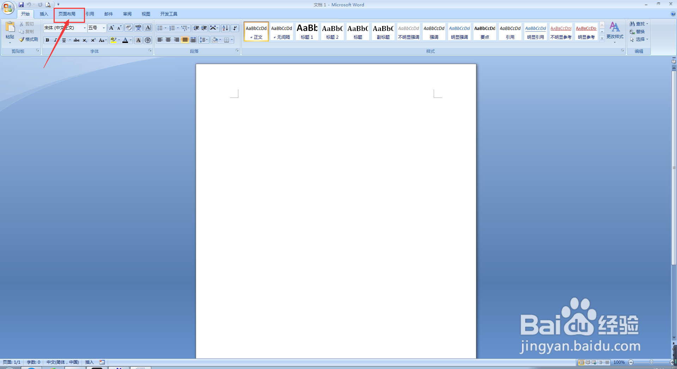Open the font size dropdown (五号)

coord(104,28)
